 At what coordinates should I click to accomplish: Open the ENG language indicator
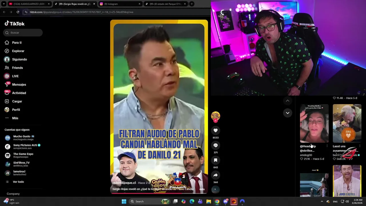point(335,201)
